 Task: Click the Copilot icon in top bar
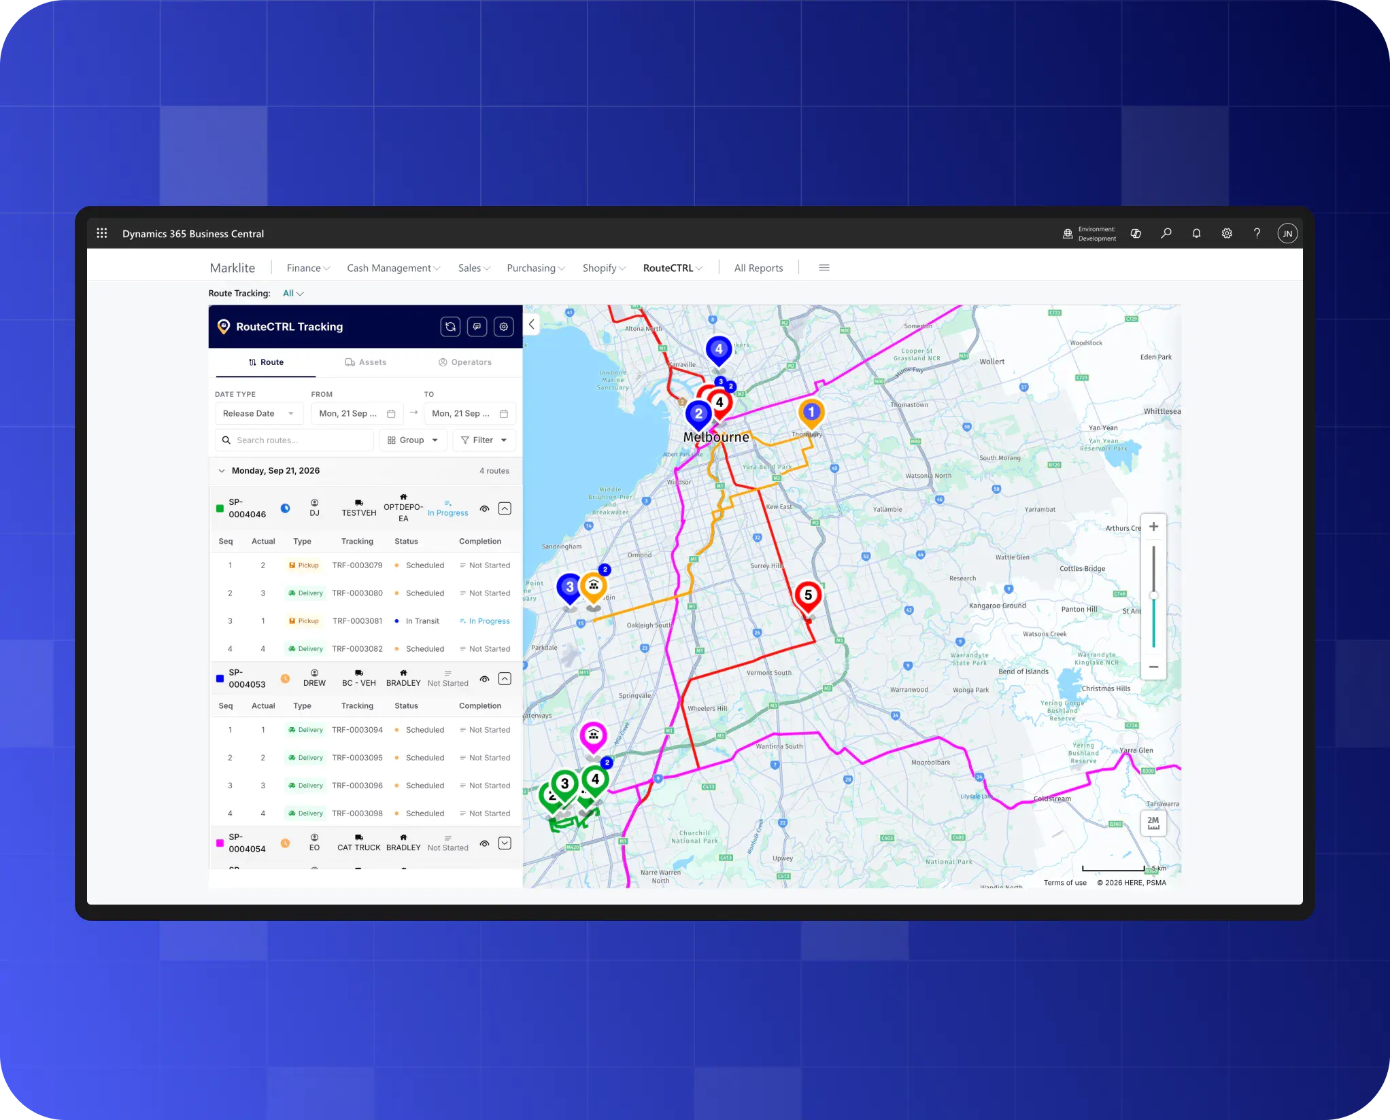click(x=1136, y=233)
